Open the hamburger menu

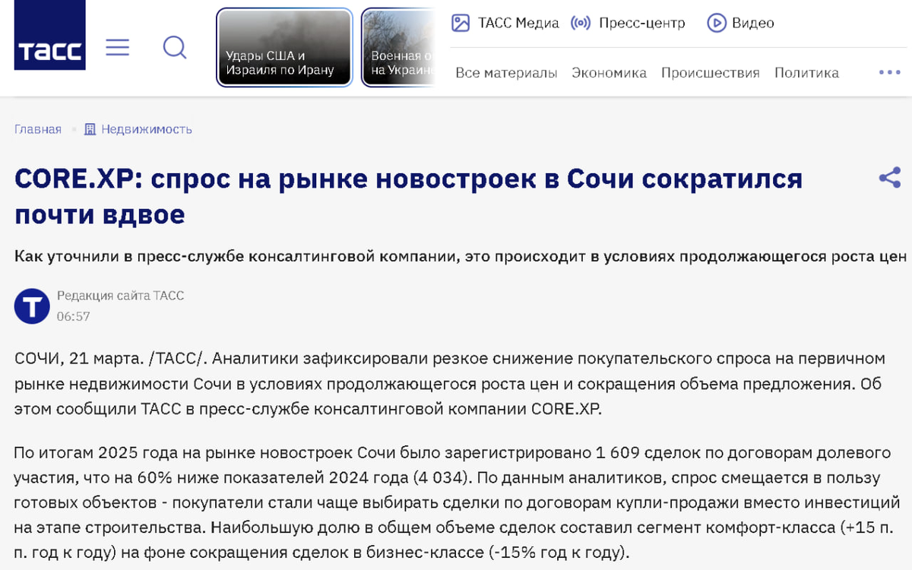click(118, 48)
